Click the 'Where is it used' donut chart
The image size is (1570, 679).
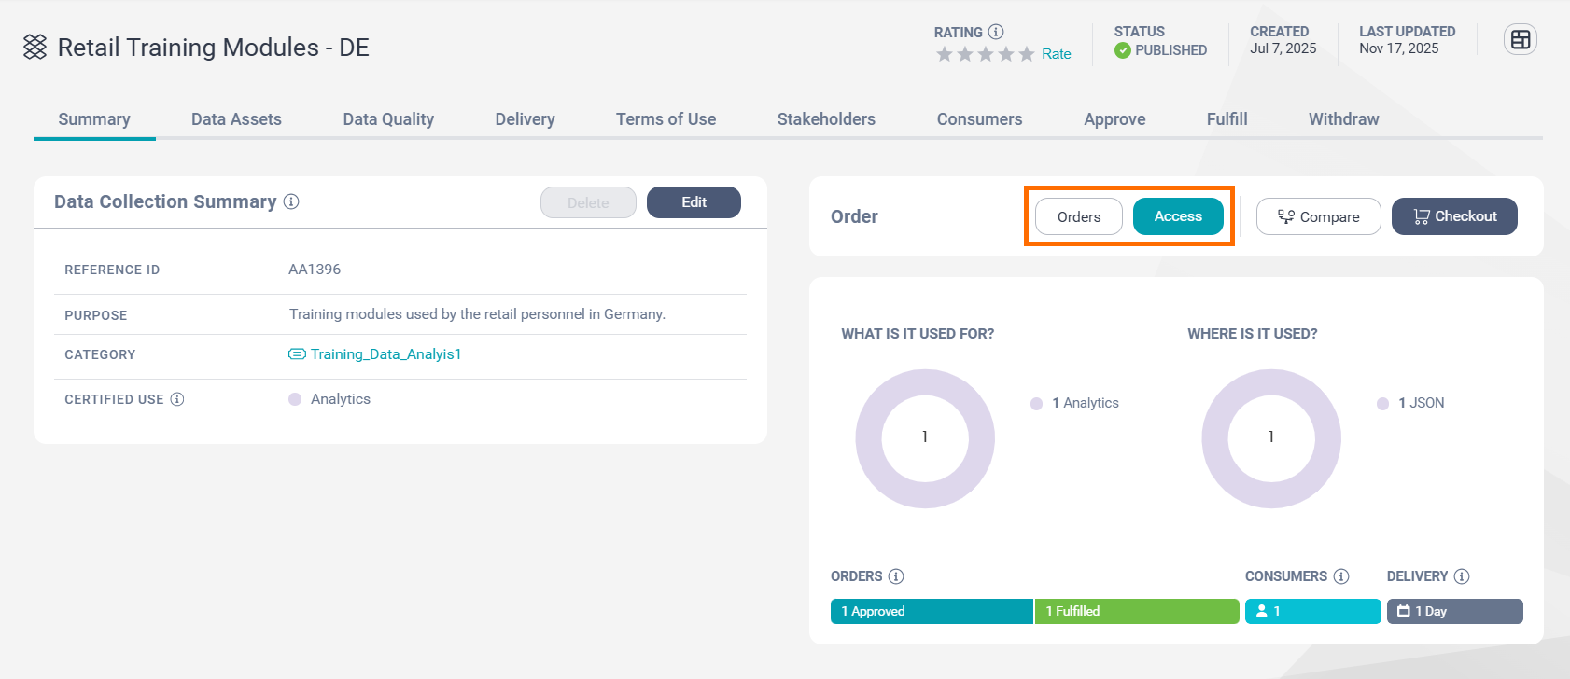1271,438
